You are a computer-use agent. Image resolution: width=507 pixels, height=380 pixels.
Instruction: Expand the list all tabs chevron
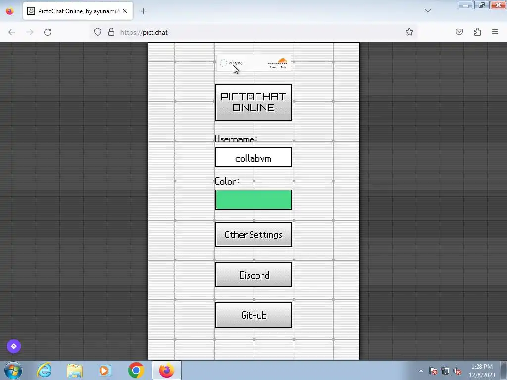(428, 11)
